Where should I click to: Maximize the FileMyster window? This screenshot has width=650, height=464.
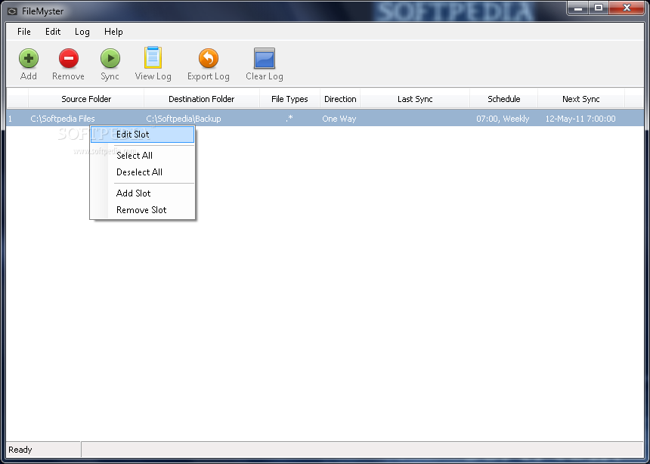click(598, 8)
